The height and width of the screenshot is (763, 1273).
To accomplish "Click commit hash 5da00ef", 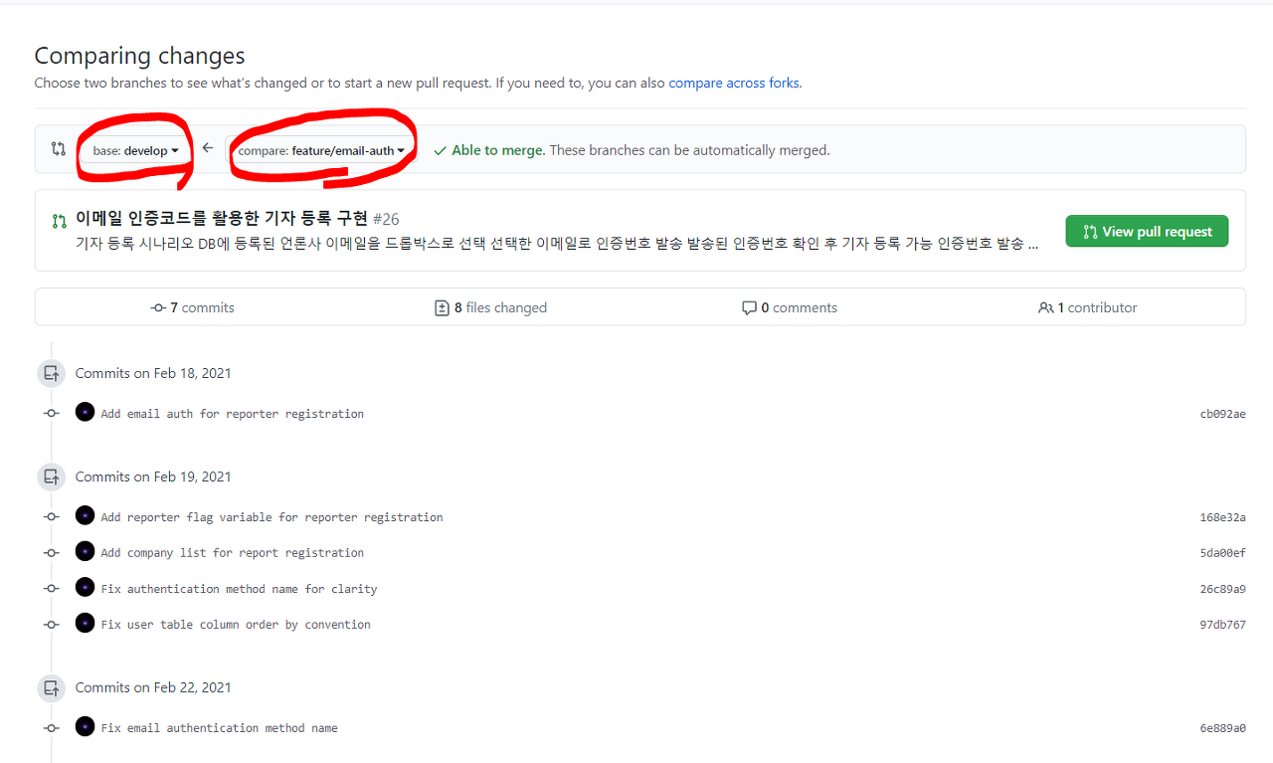I will pos(1222,553).
